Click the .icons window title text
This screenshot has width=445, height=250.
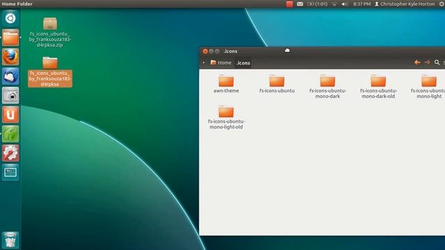tap(230, 51)
